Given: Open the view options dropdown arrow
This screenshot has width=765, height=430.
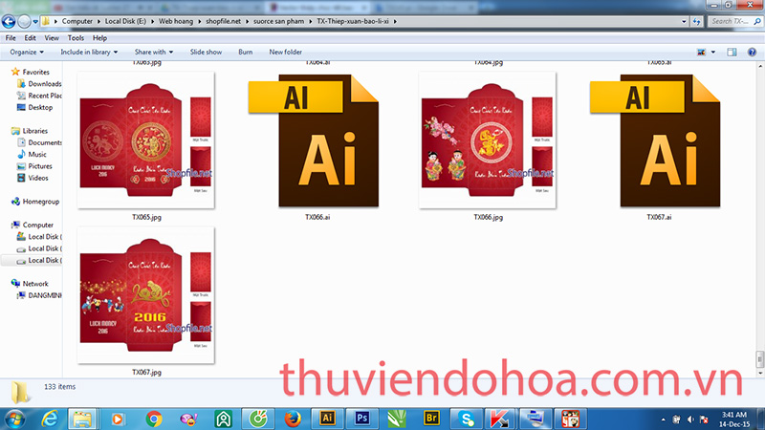Looking at the screenshot, I should (x=713, y=53).
